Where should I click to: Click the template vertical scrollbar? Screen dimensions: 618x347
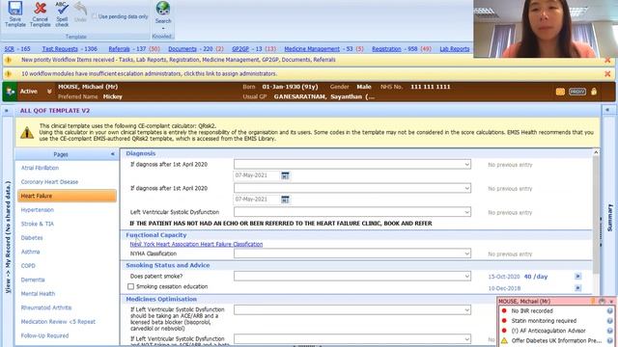click(596, 214)
